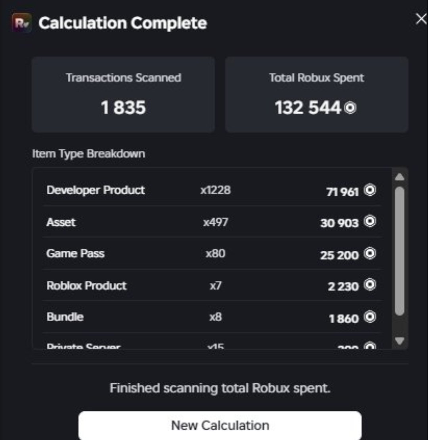Start a New Calculation
This screenshot has height=440, width=428.
point(220,425)
